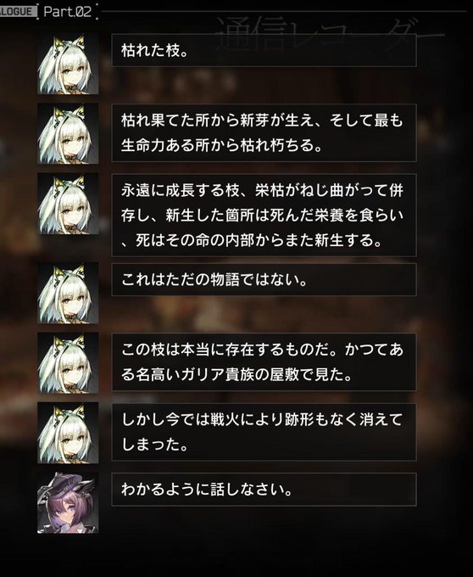473x577 pixels.
Task: Click the Kal'tsit avatar beside 枯れた枝
Action: pos(68,64)
